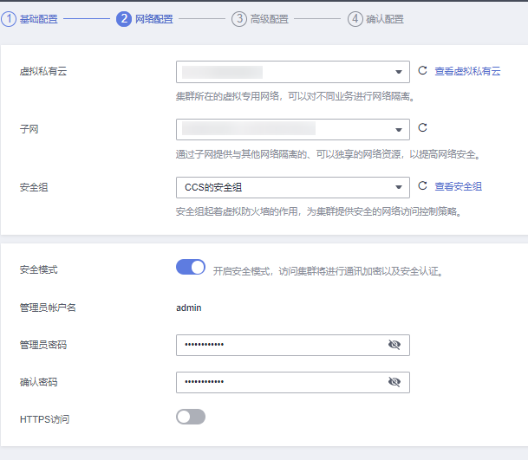Image resolution: width=528 pixels, height=460 pixels.
Task: Show the 确认密码 characters via eye icon
Action: point(394,382)
